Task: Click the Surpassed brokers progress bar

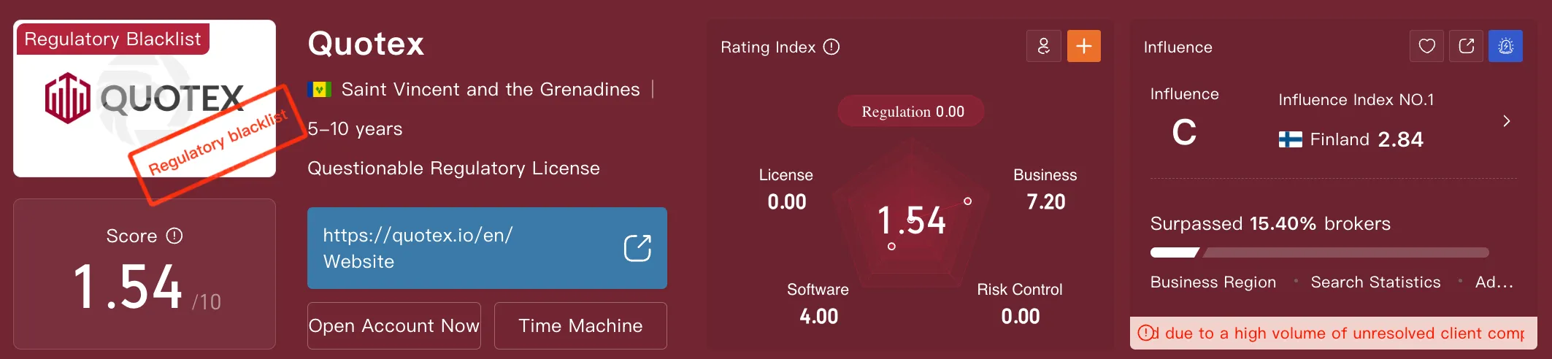Action: pos(1320,252)
